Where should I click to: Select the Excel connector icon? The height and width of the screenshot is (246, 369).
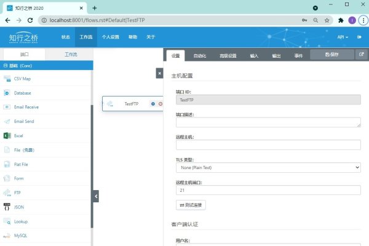(x=7, y=135)
